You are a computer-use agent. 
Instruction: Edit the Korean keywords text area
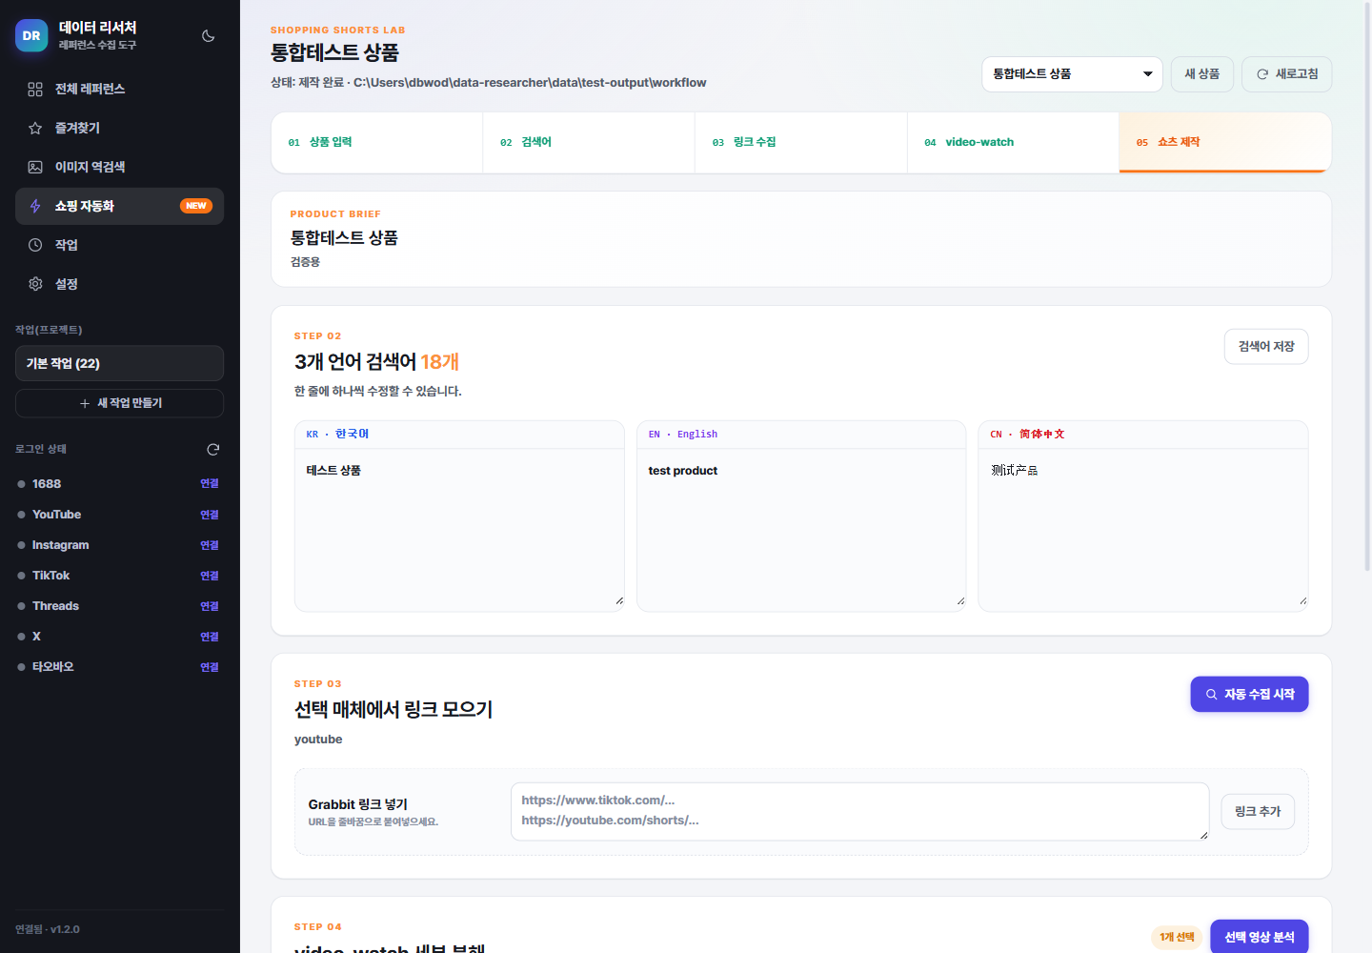tap(459, 530)
